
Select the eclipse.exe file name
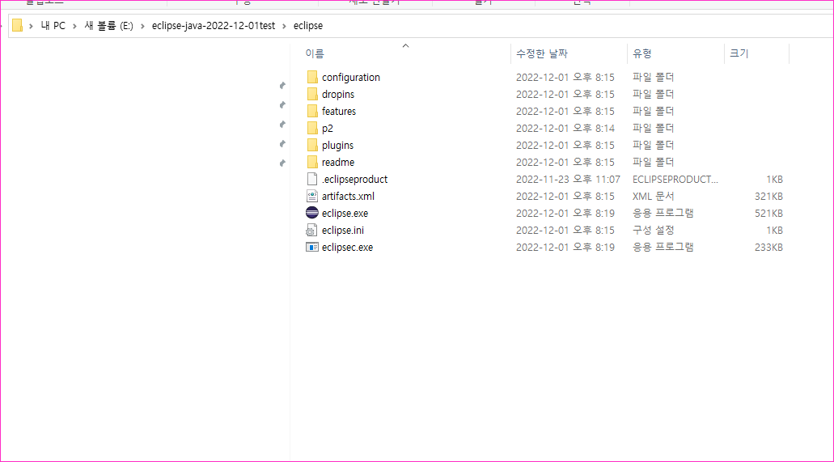point(345,214)
